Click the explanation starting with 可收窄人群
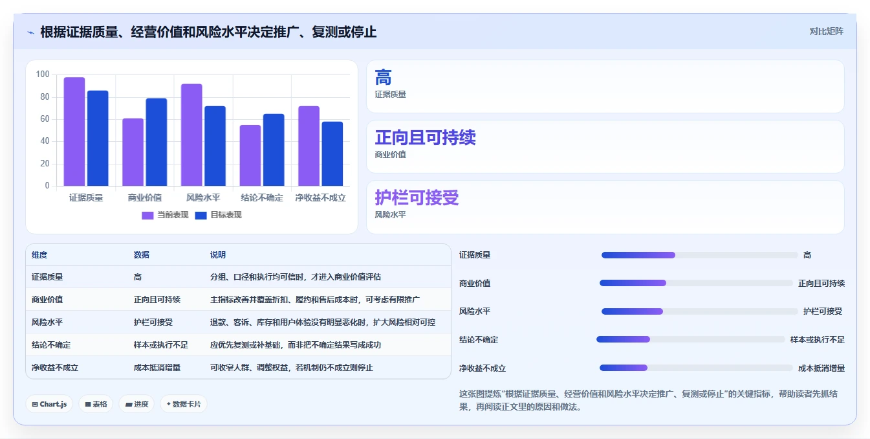This screenshot has width=870, height=439. (292, 368)
